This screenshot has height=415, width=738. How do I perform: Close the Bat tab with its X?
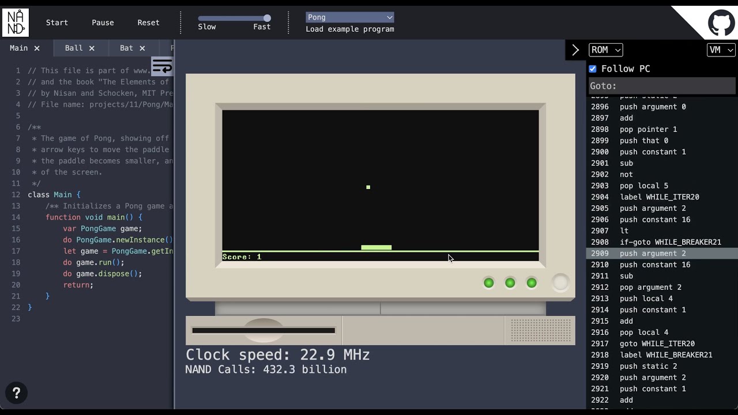(x=142, y=48)
